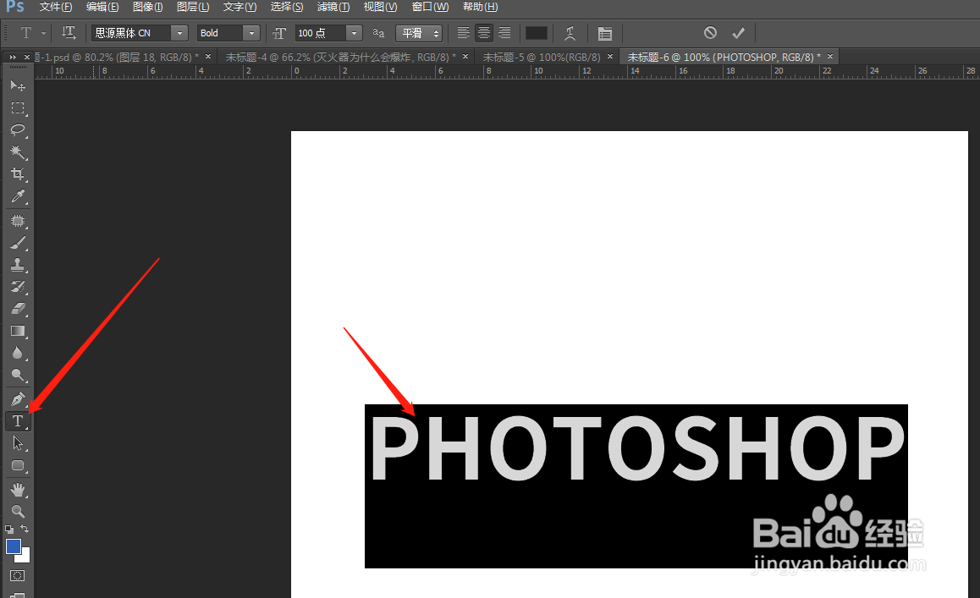980x598 pixels.
Task: Select the Dodge tool
Action: coord(18,375)
